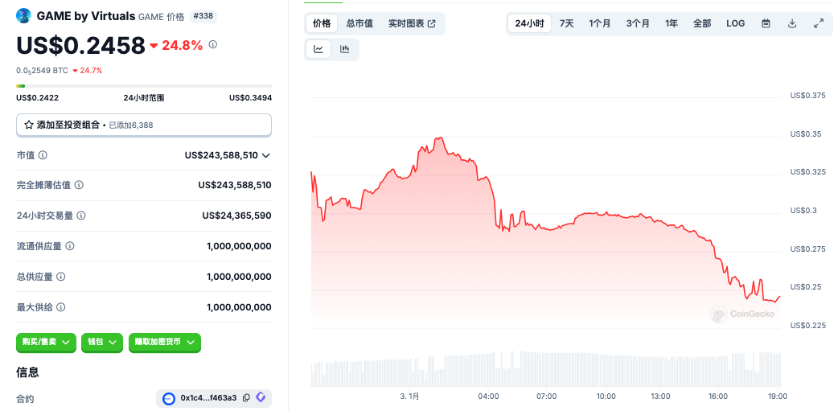Screen dimensions: 838x411
Task: Select the 总市值 chart tab
Action: click(x=359, y=23)
